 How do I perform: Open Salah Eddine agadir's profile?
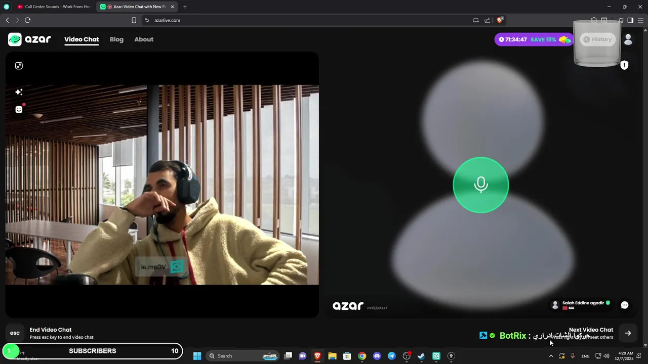tap(581, 305)
